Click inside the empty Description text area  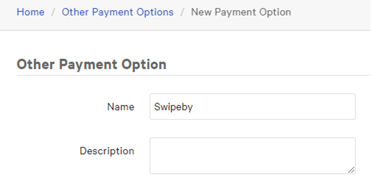(252, 156)
